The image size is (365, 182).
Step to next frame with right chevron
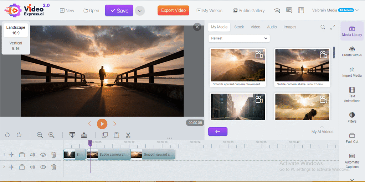coord(114,124)
